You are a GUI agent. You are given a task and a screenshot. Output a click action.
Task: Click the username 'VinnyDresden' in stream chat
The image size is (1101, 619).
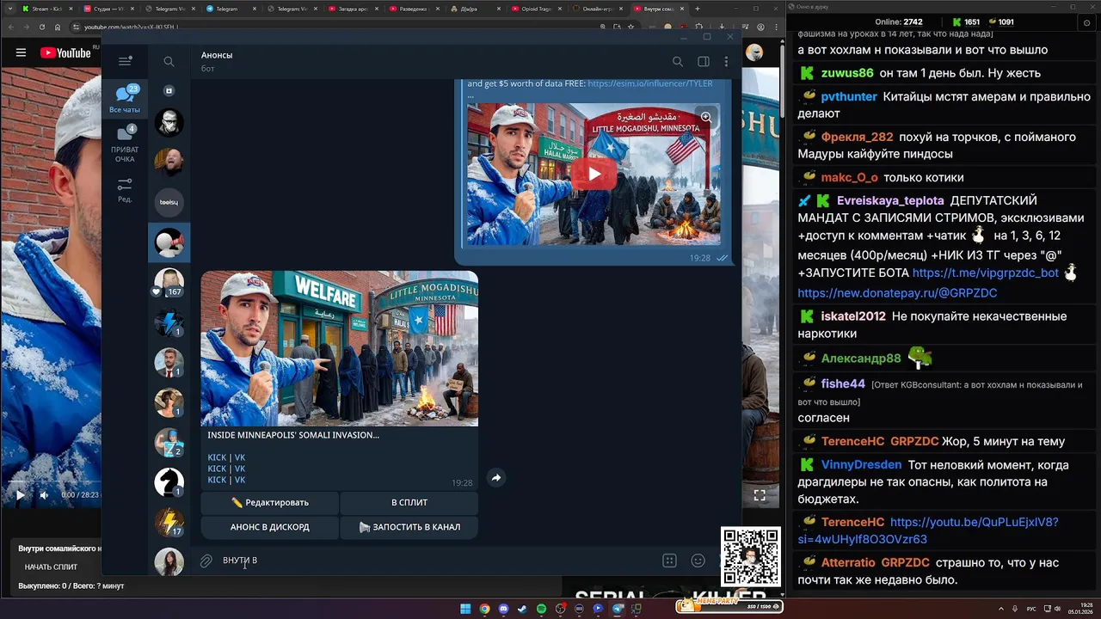point(861,465)
